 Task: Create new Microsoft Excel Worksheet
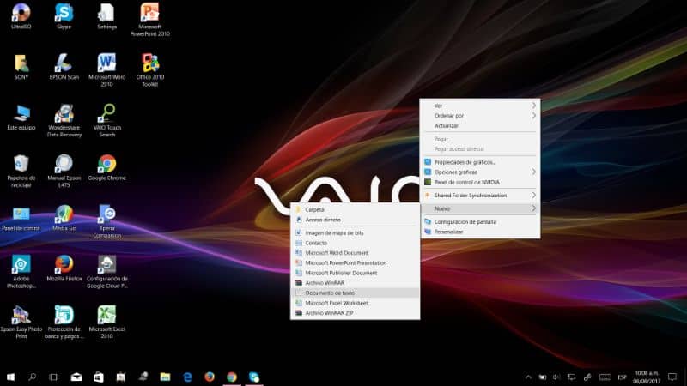tap(355, 303)
